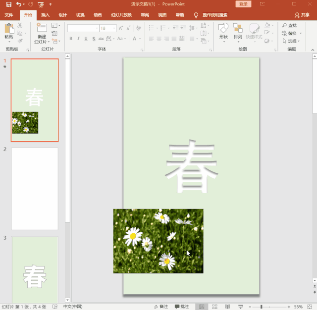Toggle Strikethrough abc formatting

(101, 39)
